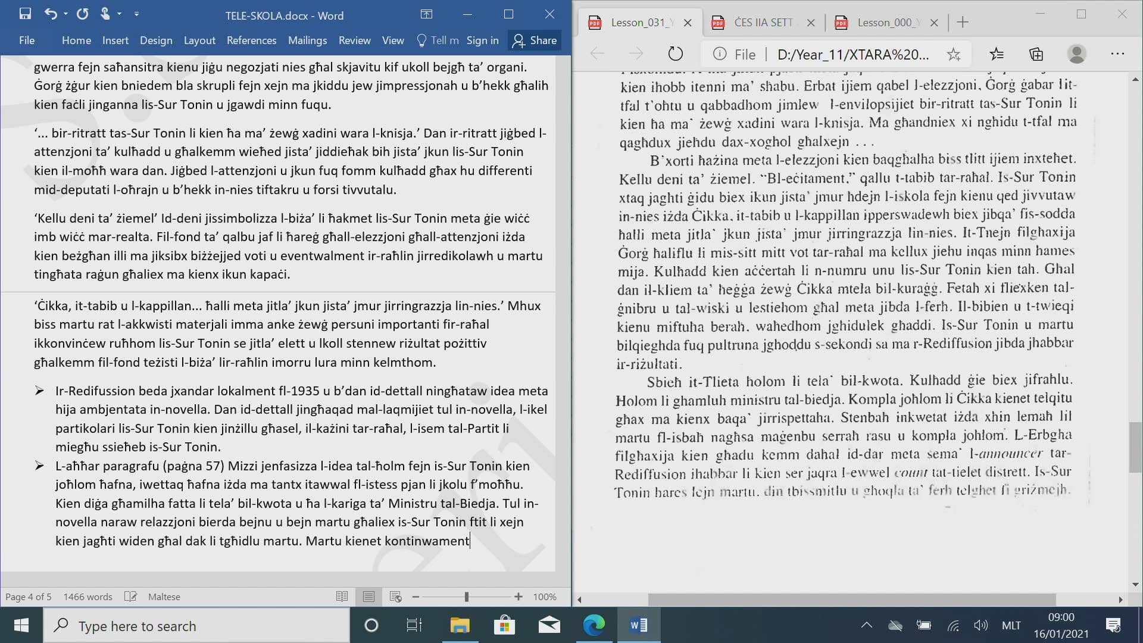Expand the Undo history dropdown arrow
This screenshot has width=1143, height=643.
(x=65, y=14)
